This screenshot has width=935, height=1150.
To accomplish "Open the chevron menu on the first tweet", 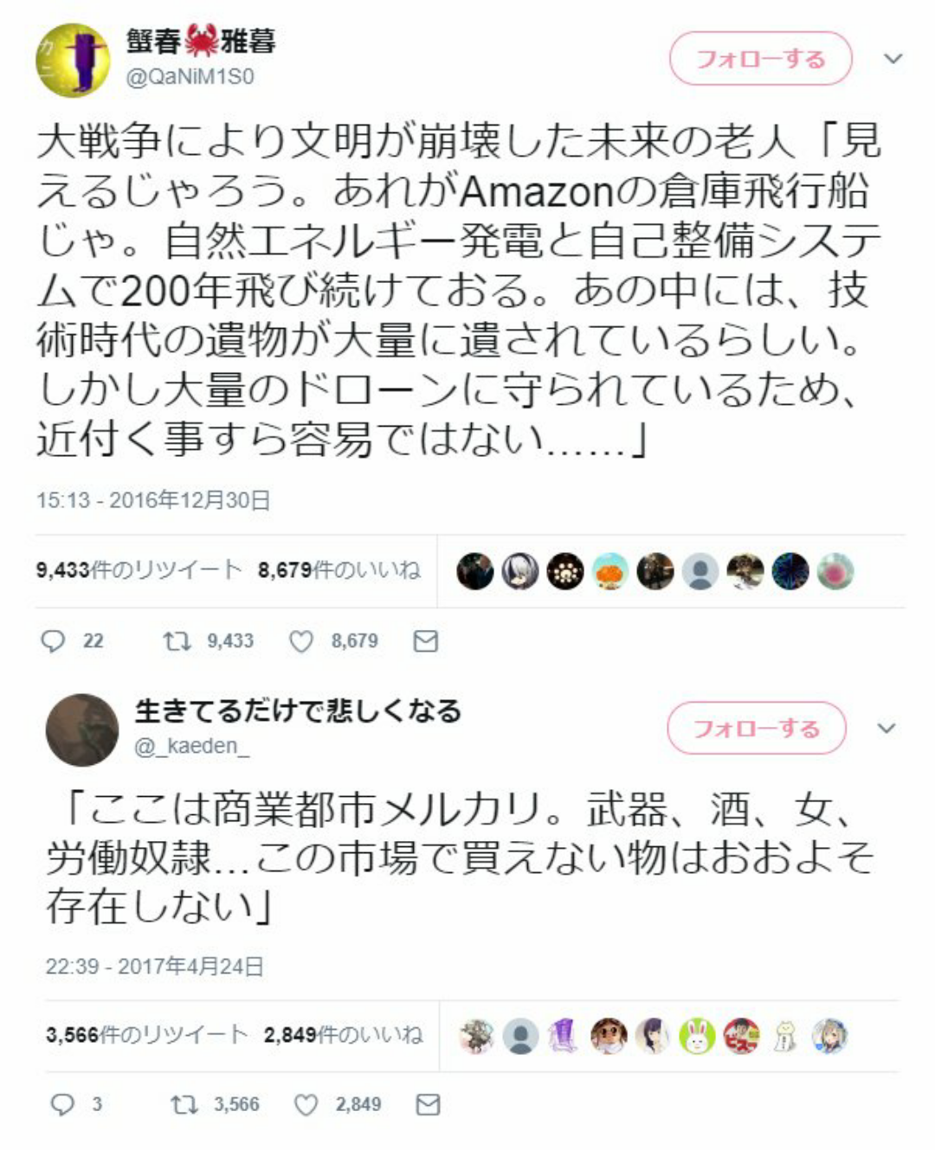I will click(893, 59).
